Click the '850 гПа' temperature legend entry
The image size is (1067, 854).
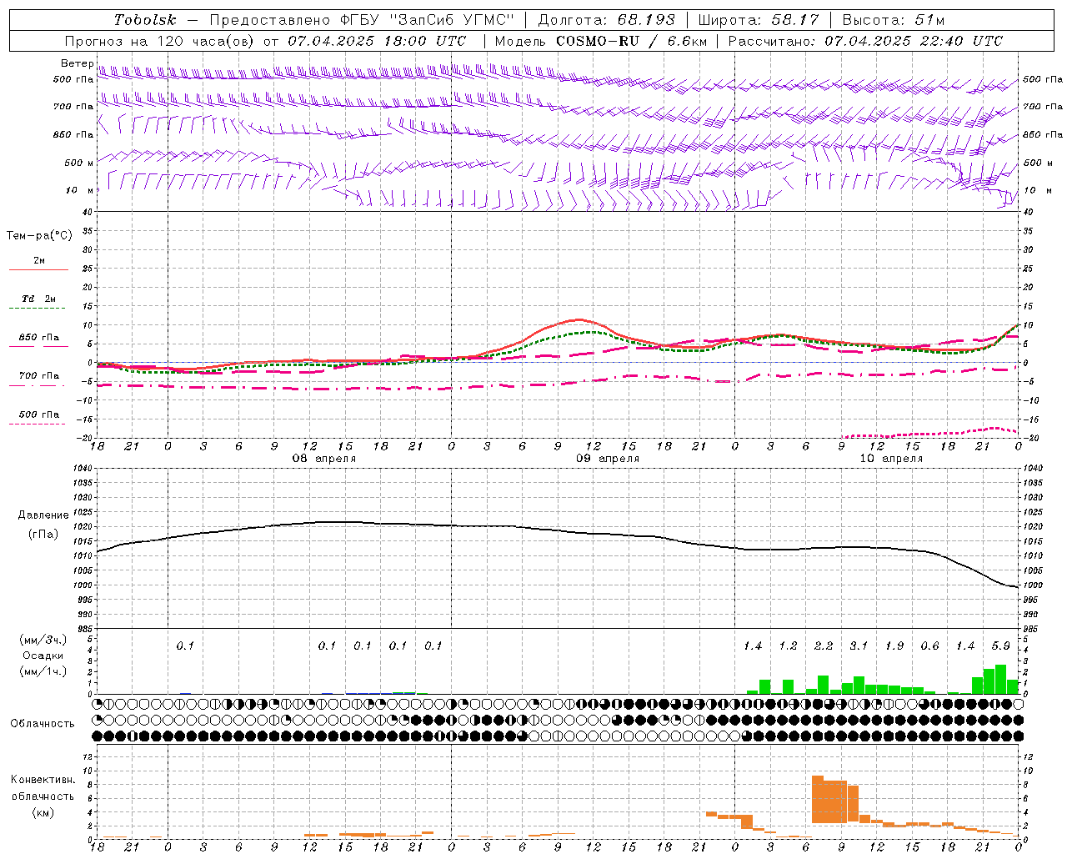pos(38,337)
